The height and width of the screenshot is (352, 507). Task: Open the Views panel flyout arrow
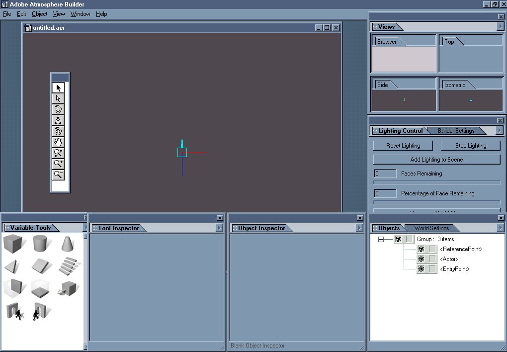click(500, 26)
